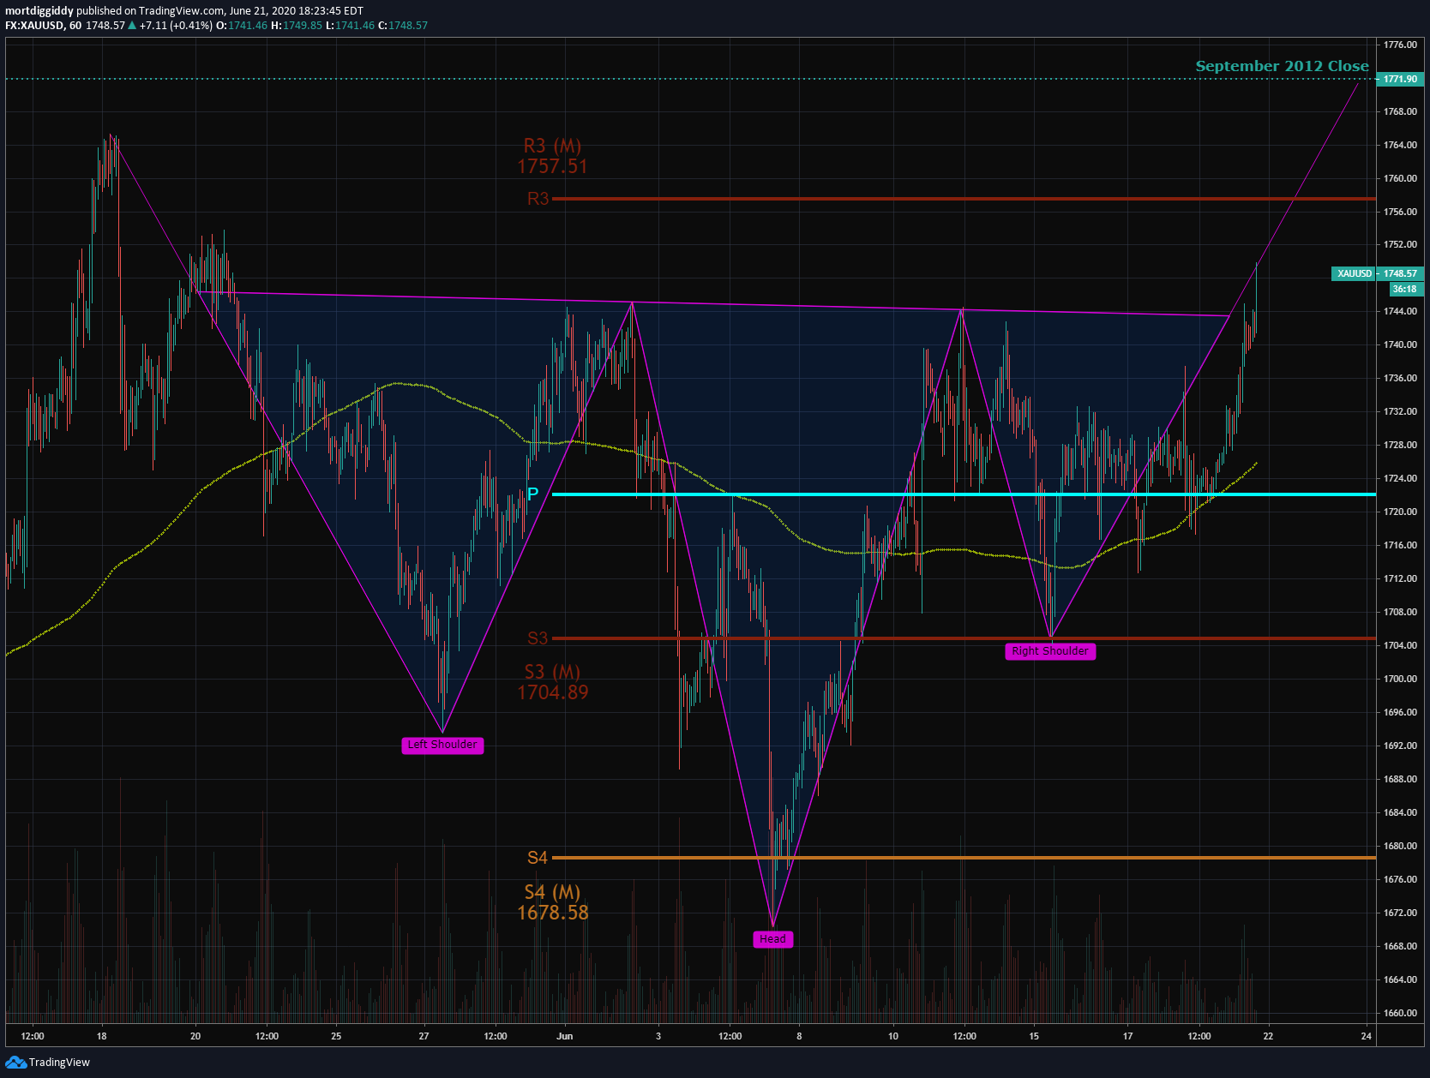The width and height of the screenshot is (1430, 1078).
Task: Click the R3 line label
Action: [x=538, y=199]
